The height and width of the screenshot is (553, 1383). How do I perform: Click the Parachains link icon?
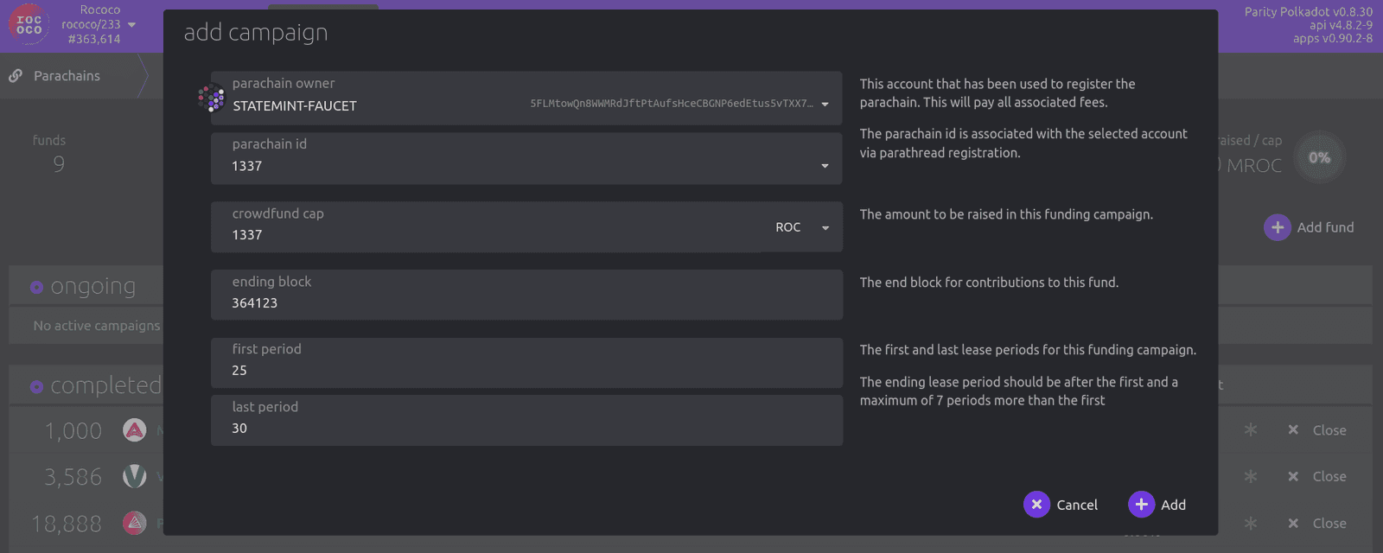(x=16, y=76)
